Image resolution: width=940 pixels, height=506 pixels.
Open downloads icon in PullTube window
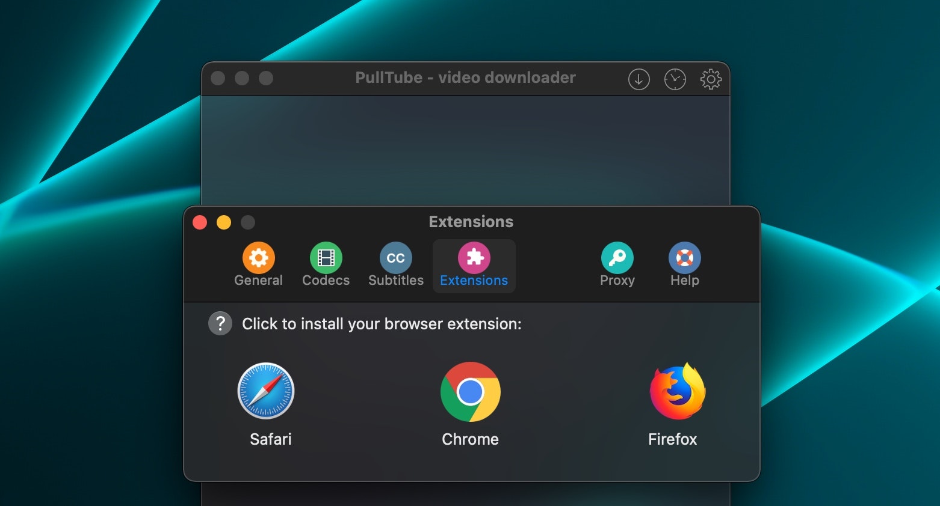(639, 79)
